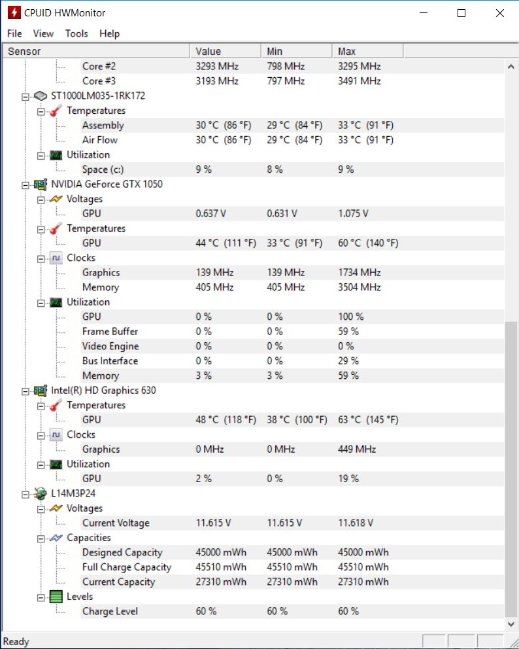Click the Capacities icon under L14M3P24

coord(56,538)
